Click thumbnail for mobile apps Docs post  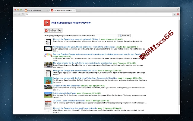tap(48, 48)
